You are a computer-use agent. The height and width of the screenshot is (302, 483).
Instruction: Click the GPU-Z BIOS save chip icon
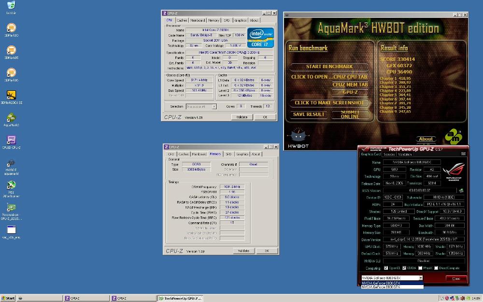pyautogui.click(x=461, y=190)
